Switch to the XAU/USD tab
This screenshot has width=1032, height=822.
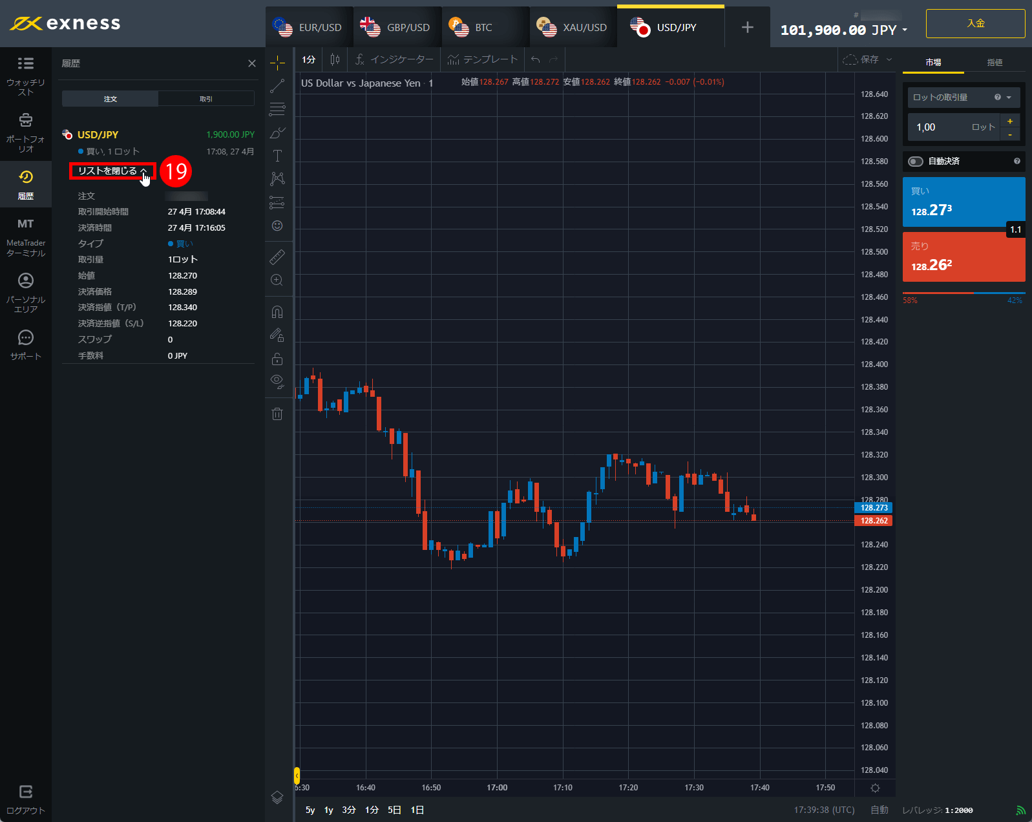click(573, 27)
